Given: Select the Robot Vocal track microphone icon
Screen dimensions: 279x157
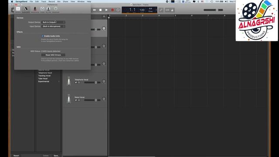Looking at the screenshot, I should coord(69,99).
